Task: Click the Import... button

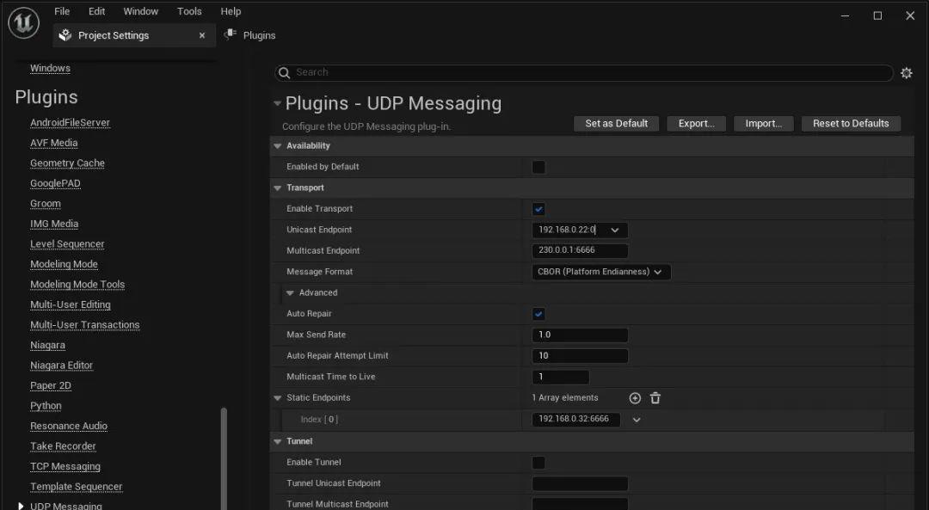Action: (764, 123)
